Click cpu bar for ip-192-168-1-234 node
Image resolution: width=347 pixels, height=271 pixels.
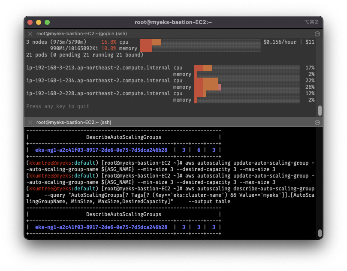pyautogui.click(x=247, y=81)
